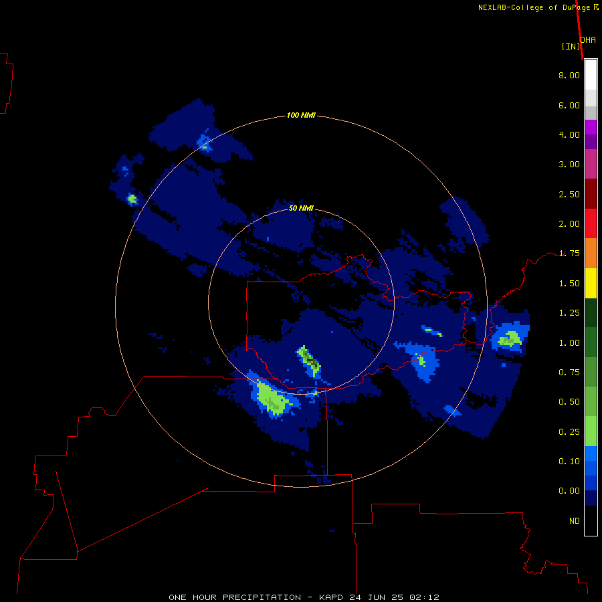Image resolution: width=602 pixels, height=602 pixels.
Task: Select the black ND swatch in the legend
Action: pos(591,520)
